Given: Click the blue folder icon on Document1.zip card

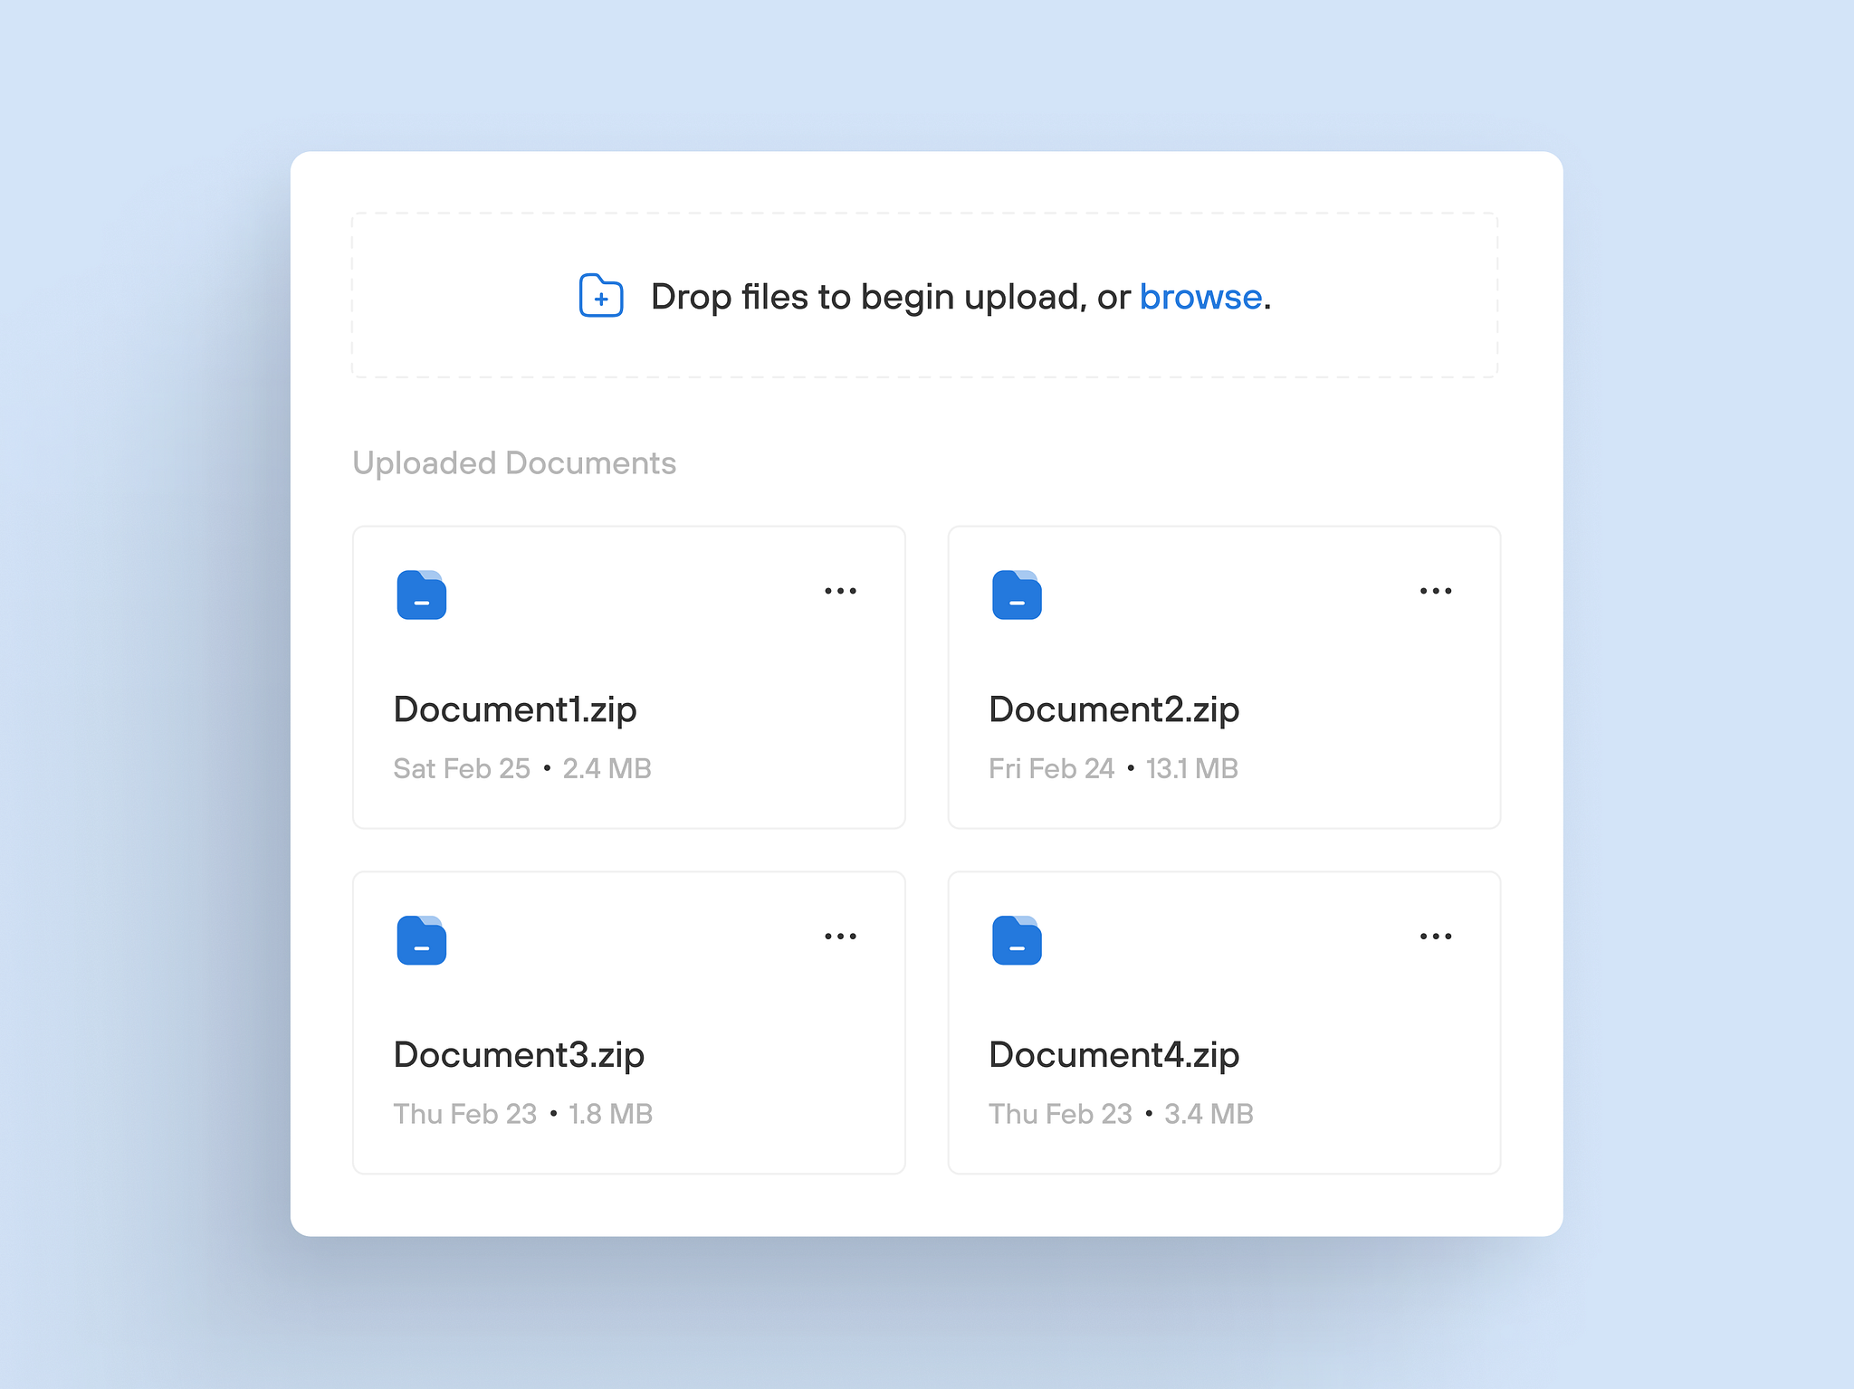Looking at the screenshot, I should (x=420, y=595).
